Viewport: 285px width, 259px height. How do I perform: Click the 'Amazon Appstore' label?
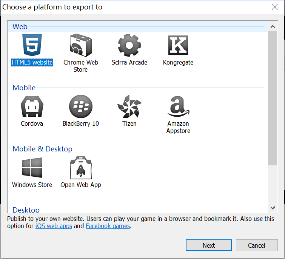tap(178, 127)
